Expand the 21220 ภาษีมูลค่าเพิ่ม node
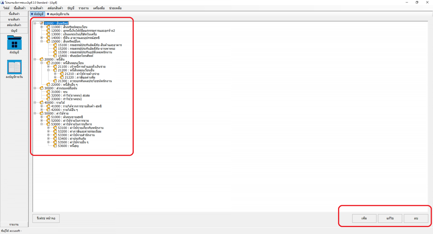Image resolution: width=433 pixels, height=234 pixels. coord(55,77)
